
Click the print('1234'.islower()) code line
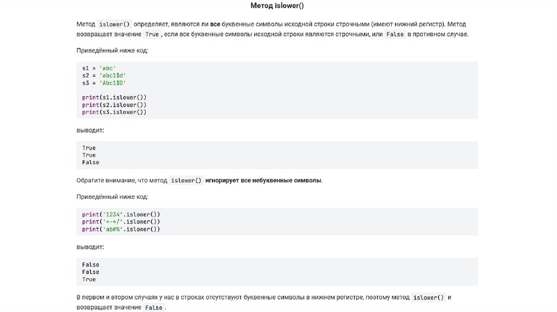[x=121, y=214]
